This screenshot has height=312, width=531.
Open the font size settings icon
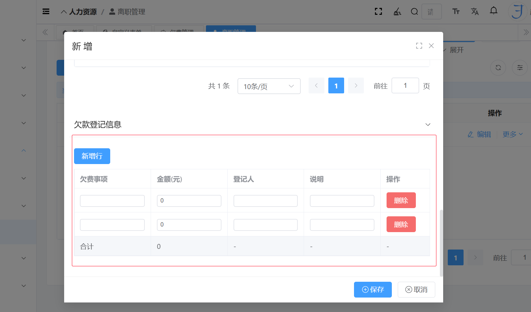pos(456,12)
